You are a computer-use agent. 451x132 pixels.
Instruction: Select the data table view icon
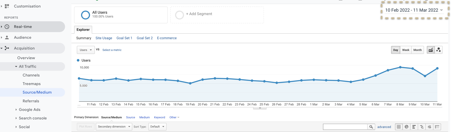[399, 127]
